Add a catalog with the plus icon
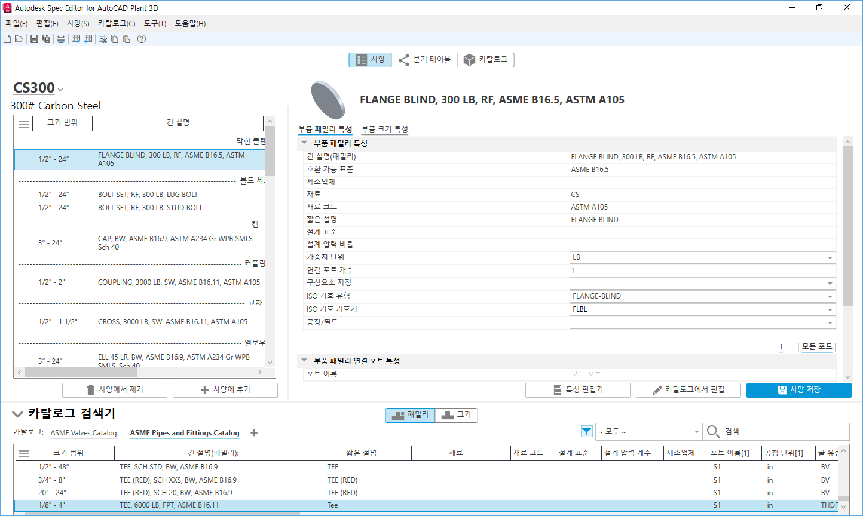863x516 pixels. pyautogui.click(x=254, y=433)
